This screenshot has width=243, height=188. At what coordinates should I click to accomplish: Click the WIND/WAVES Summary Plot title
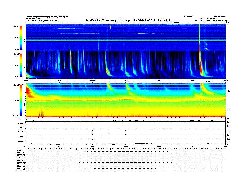click(128, 20)
